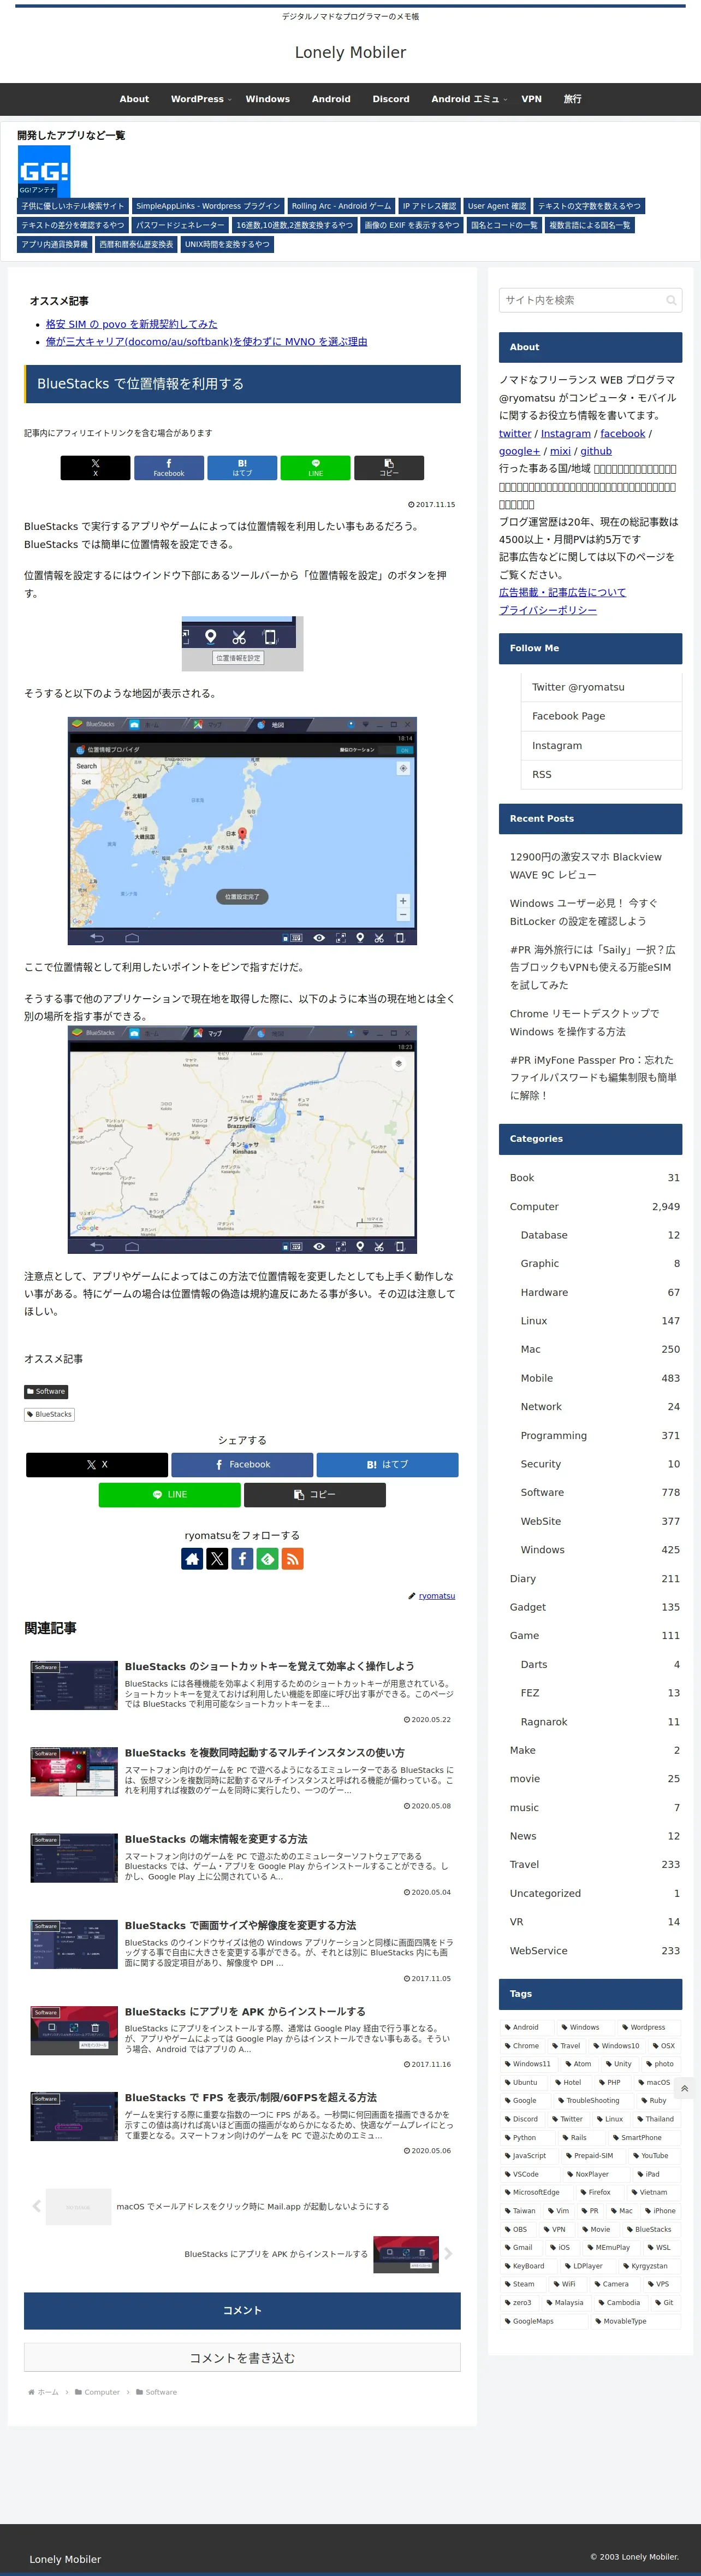Click ホーム in breadcrumb
Screen dimensions: 701x2576
point(48,2392)
